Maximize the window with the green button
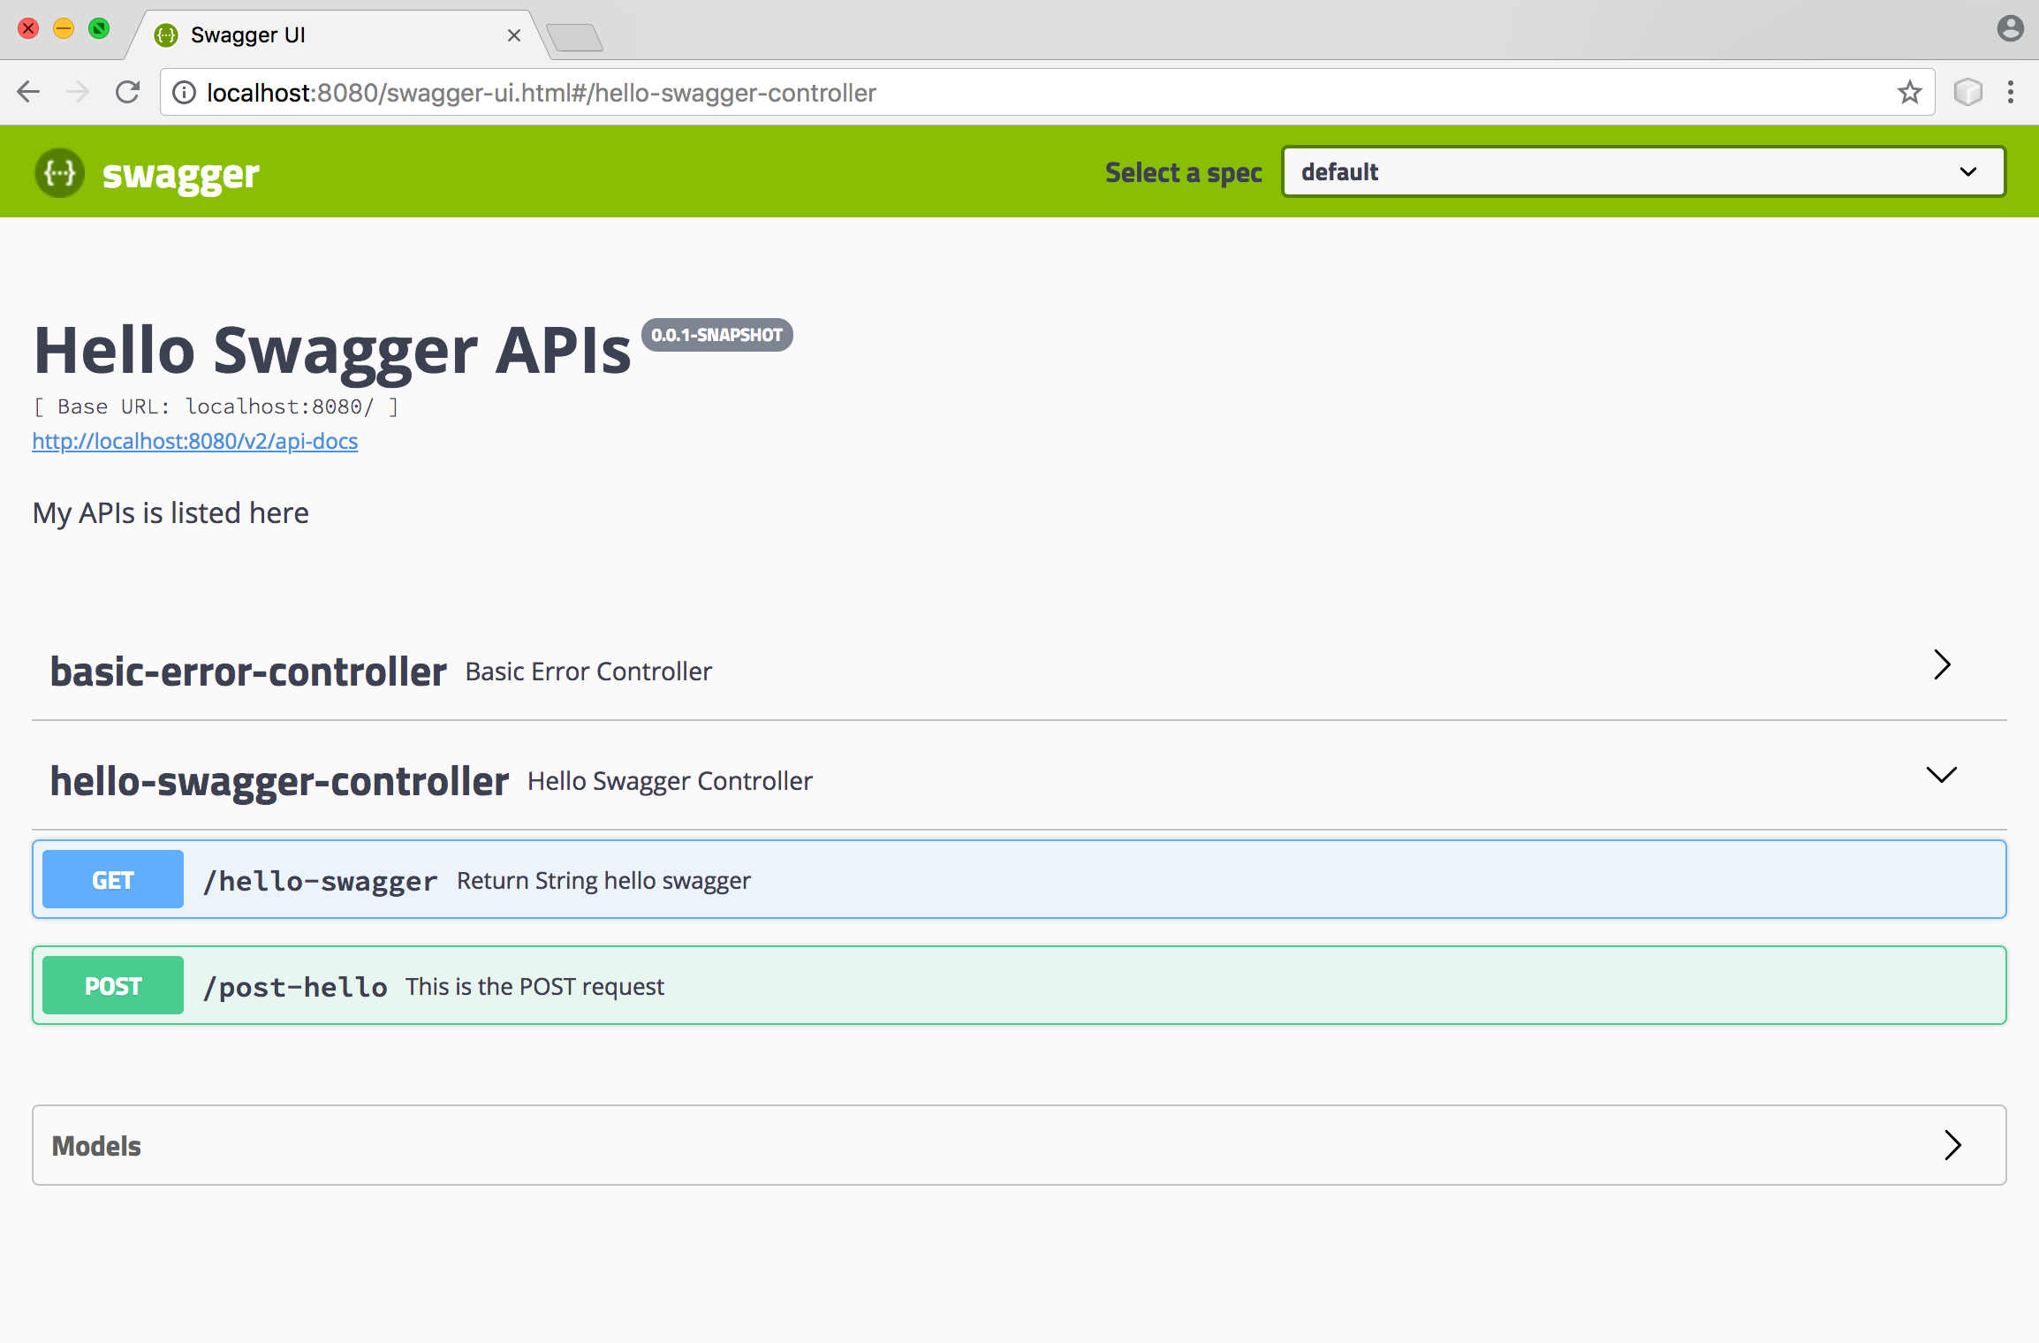The width and height of the screenshot is (2039, 1343). [99, 28]
